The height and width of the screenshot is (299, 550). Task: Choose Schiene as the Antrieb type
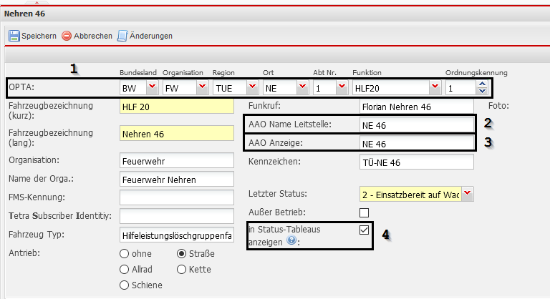[125, 285]
